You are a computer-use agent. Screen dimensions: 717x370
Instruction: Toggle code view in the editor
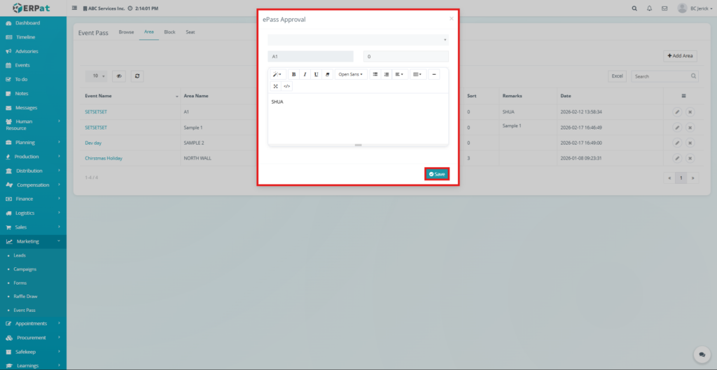(x=286, y=86)
